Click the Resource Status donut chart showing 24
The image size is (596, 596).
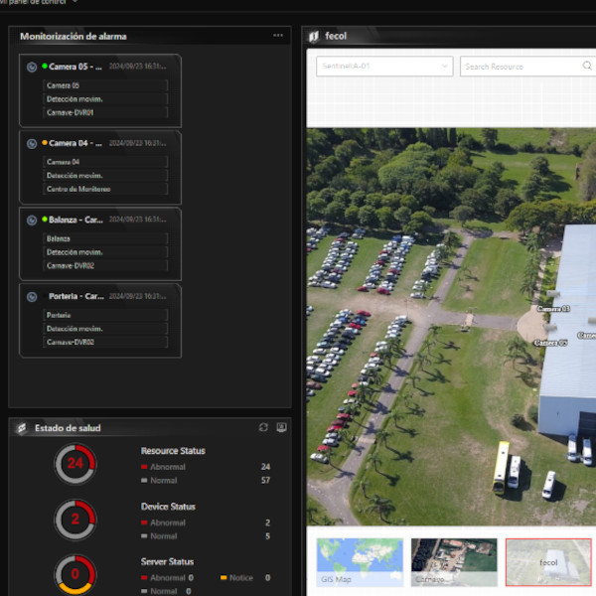pos(74,464)
